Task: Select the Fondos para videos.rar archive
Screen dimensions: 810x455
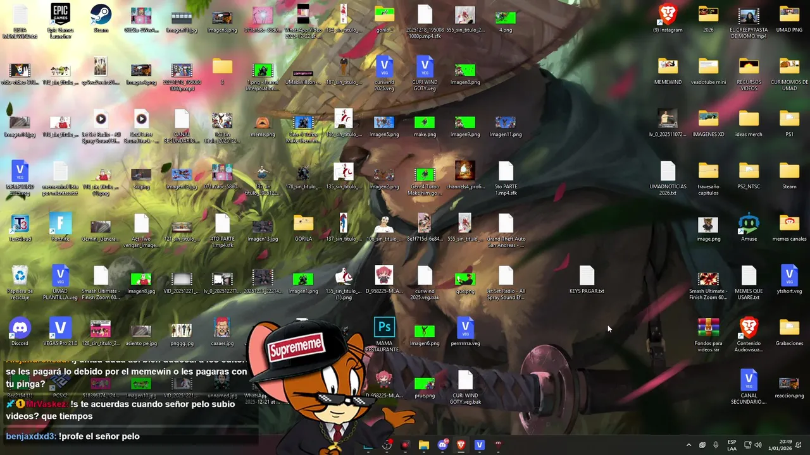Action: [708, 335]
